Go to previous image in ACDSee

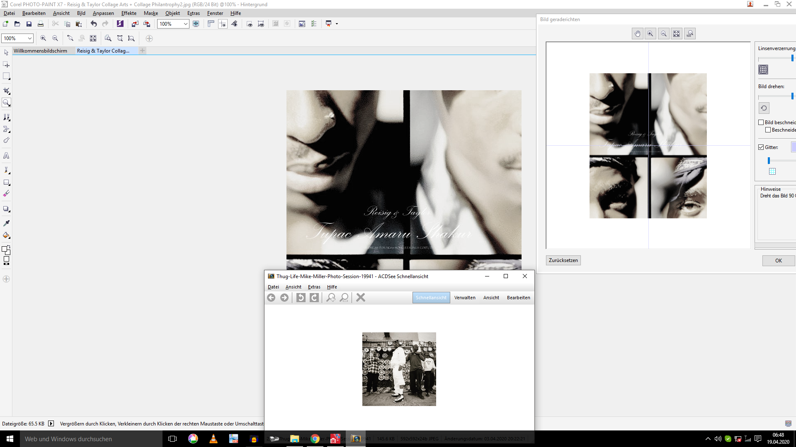click(271, 298)
